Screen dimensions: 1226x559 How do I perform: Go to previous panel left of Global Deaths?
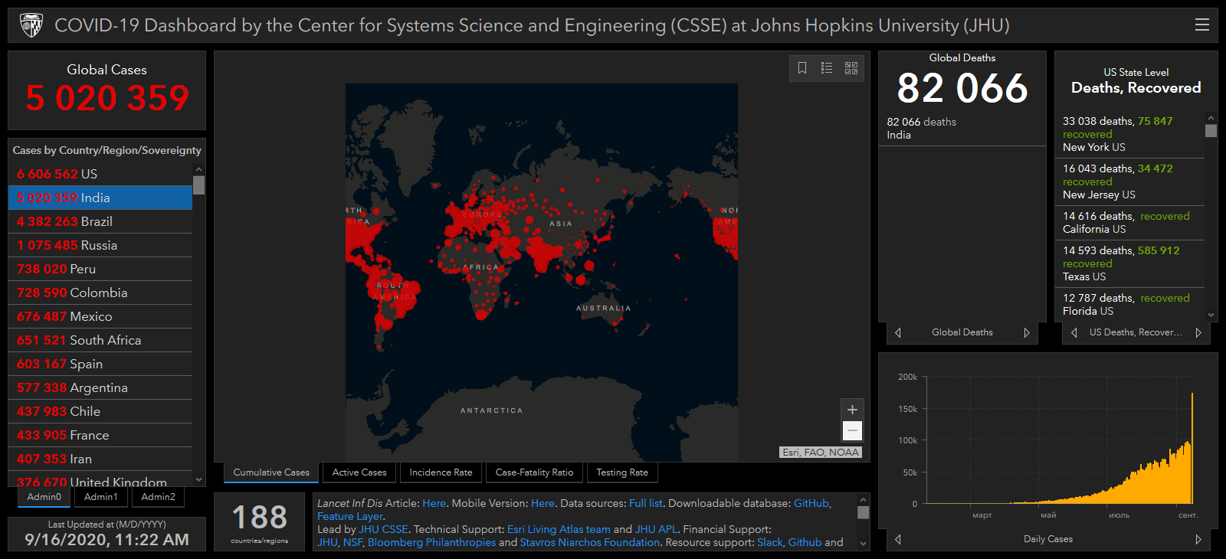pos(898,332)
